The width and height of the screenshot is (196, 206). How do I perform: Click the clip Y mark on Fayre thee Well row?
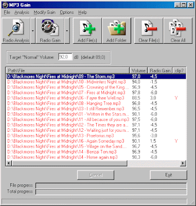pyautogui.click(x=176, y=98)
